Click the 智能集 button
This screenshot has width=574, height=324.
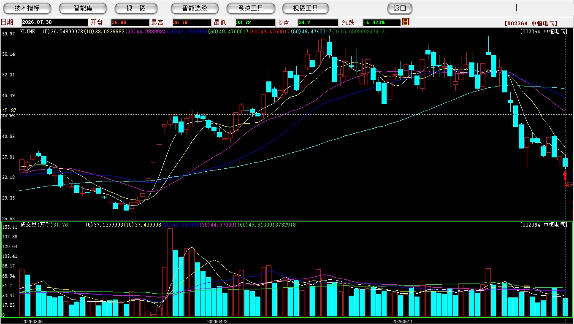tap(83, 8)
